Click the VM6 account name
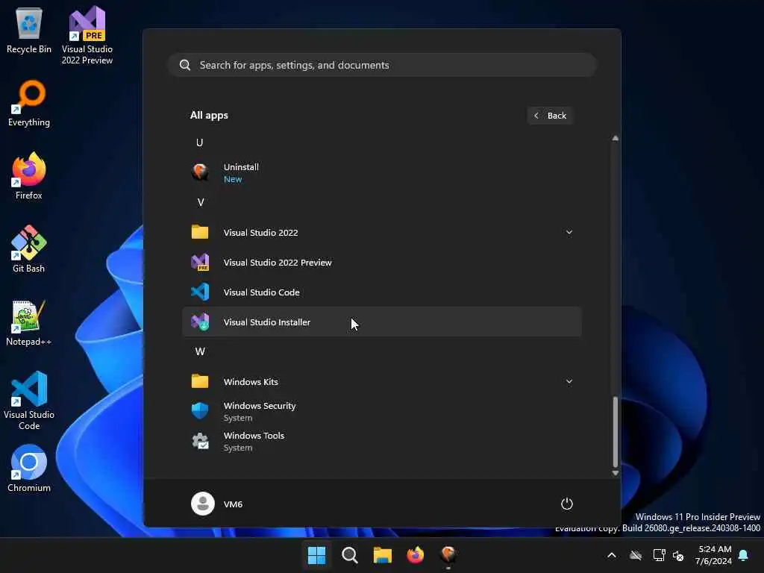 (x=233, y=504)
